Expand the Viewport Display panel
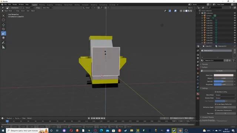 208,117
